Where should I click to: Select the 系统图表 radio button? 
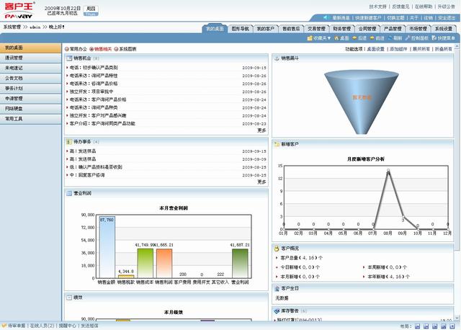pos(116,48)
